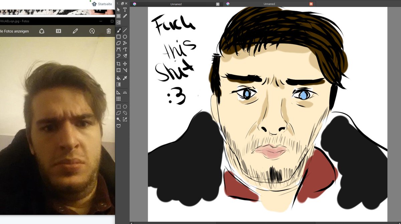The image size is (401, 224).
Task: Select the Gradient draw tool
Action: tap(118, 85)
